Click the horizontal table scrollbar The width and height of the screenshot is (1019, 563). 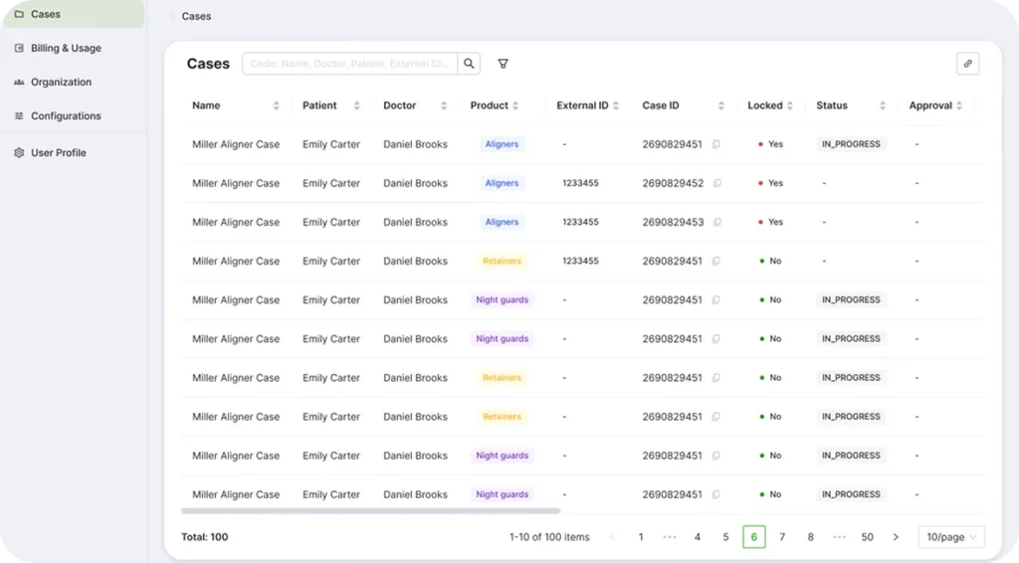tap(370, 511)
